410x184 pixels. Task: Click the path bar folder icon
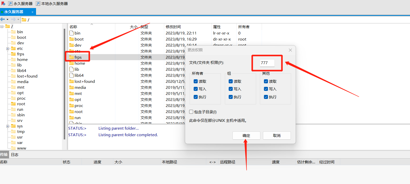click(x=24, y=20)
